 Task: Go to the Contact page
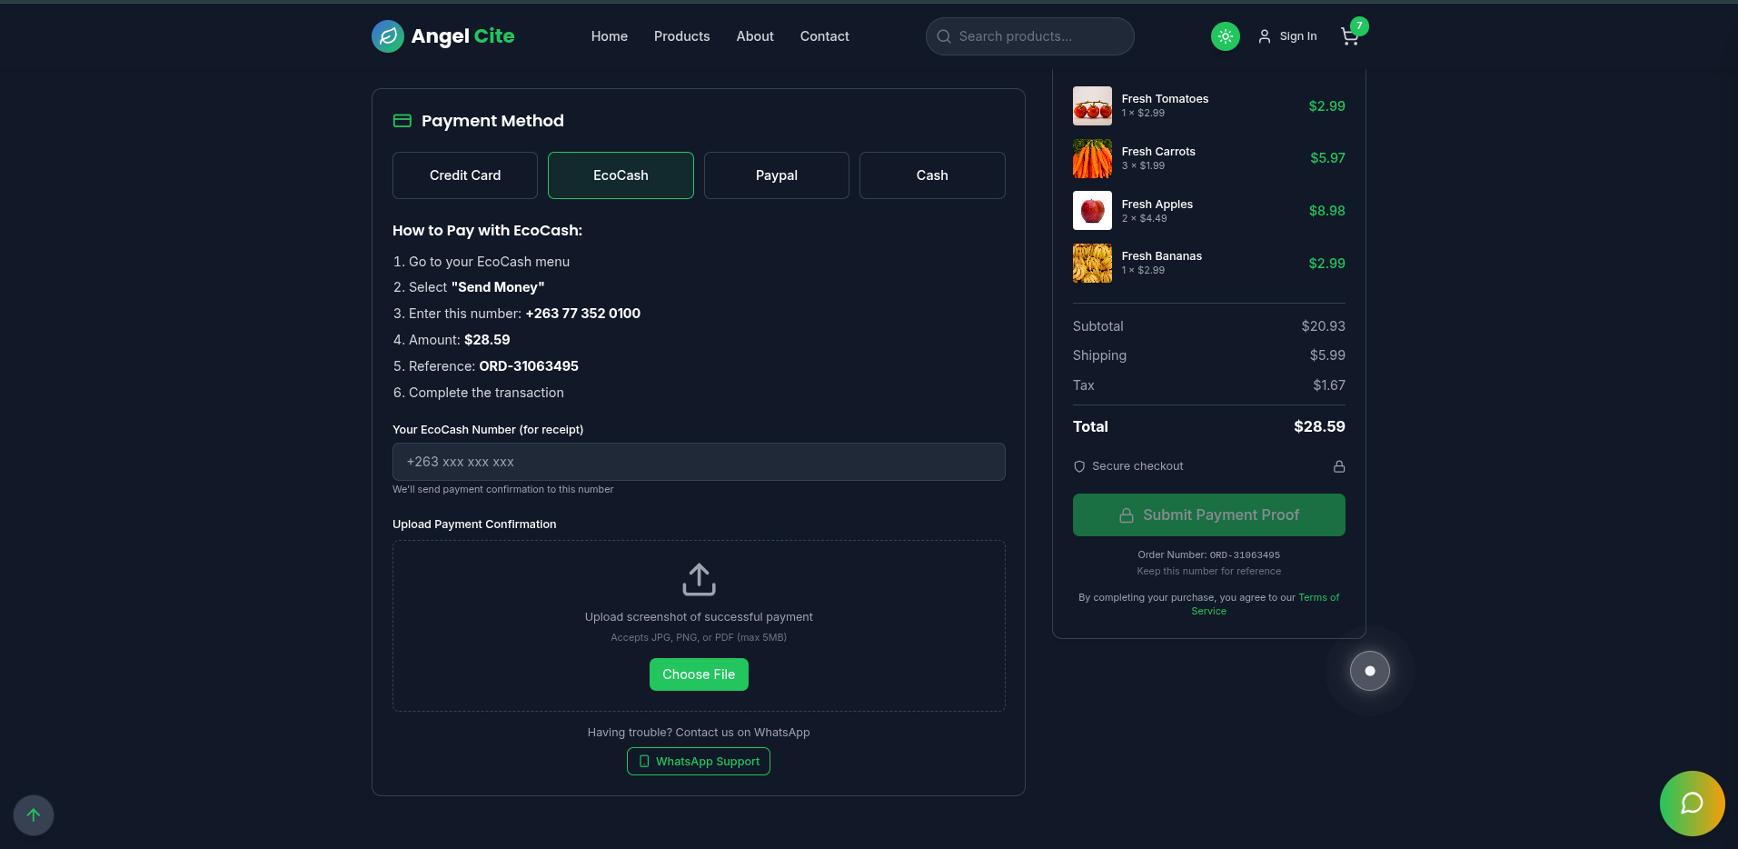point(824,36)
